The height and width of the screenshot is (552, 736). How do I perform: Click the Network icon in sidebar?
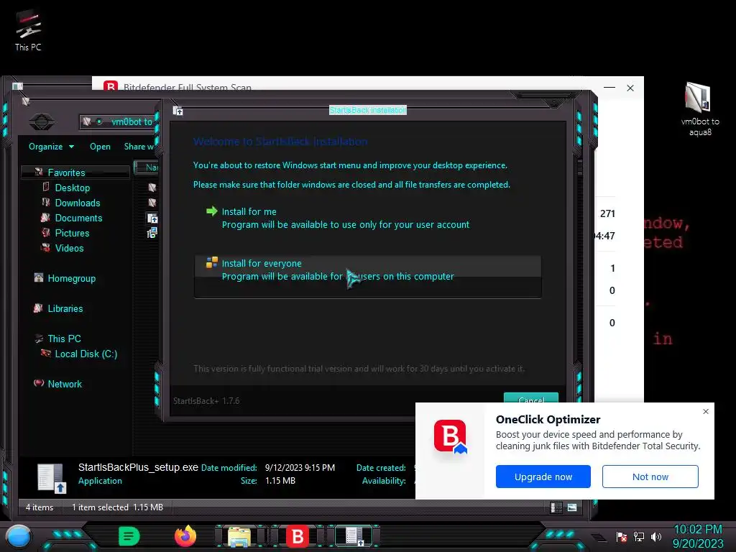39,383
